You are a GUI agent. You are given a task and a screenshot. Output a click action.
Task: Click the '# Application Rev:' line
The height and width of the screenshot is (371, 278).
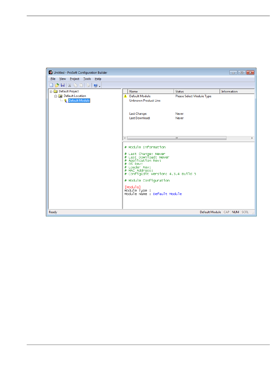click(x=143, y=160)
